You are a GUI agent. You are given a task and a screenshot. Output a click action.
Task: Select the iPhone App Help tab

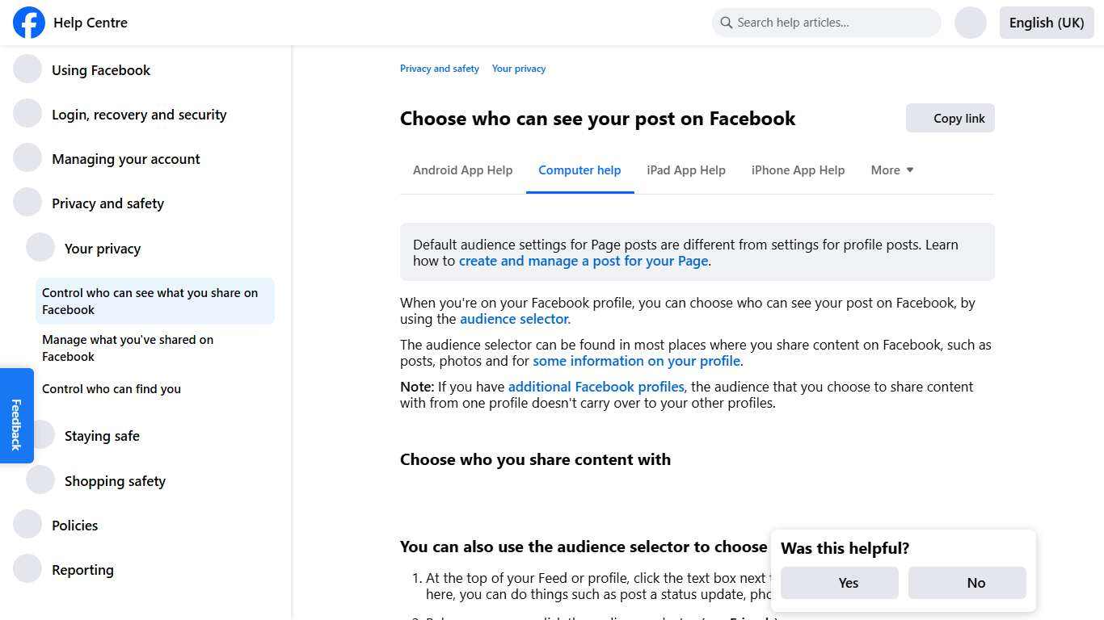[x=798, y=170]
